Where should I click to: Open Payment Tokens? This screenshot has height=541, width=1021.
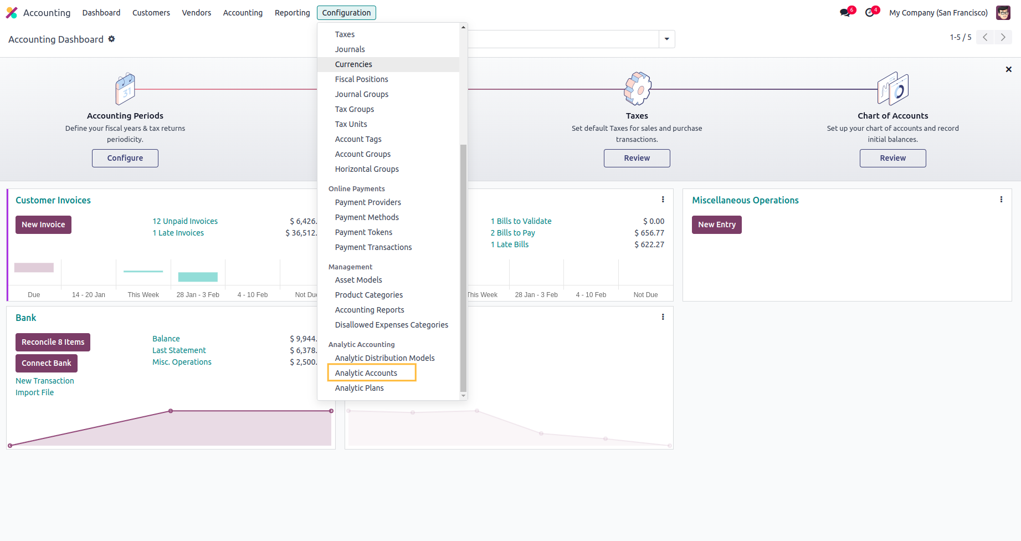coord(388,232)
